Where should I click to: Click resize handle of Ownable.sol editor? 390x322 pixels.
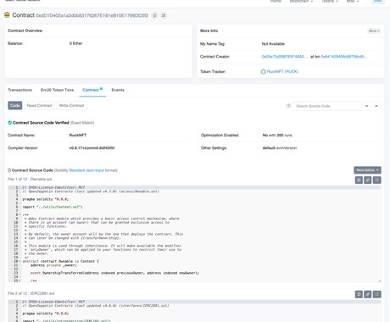tap(379, 280)
